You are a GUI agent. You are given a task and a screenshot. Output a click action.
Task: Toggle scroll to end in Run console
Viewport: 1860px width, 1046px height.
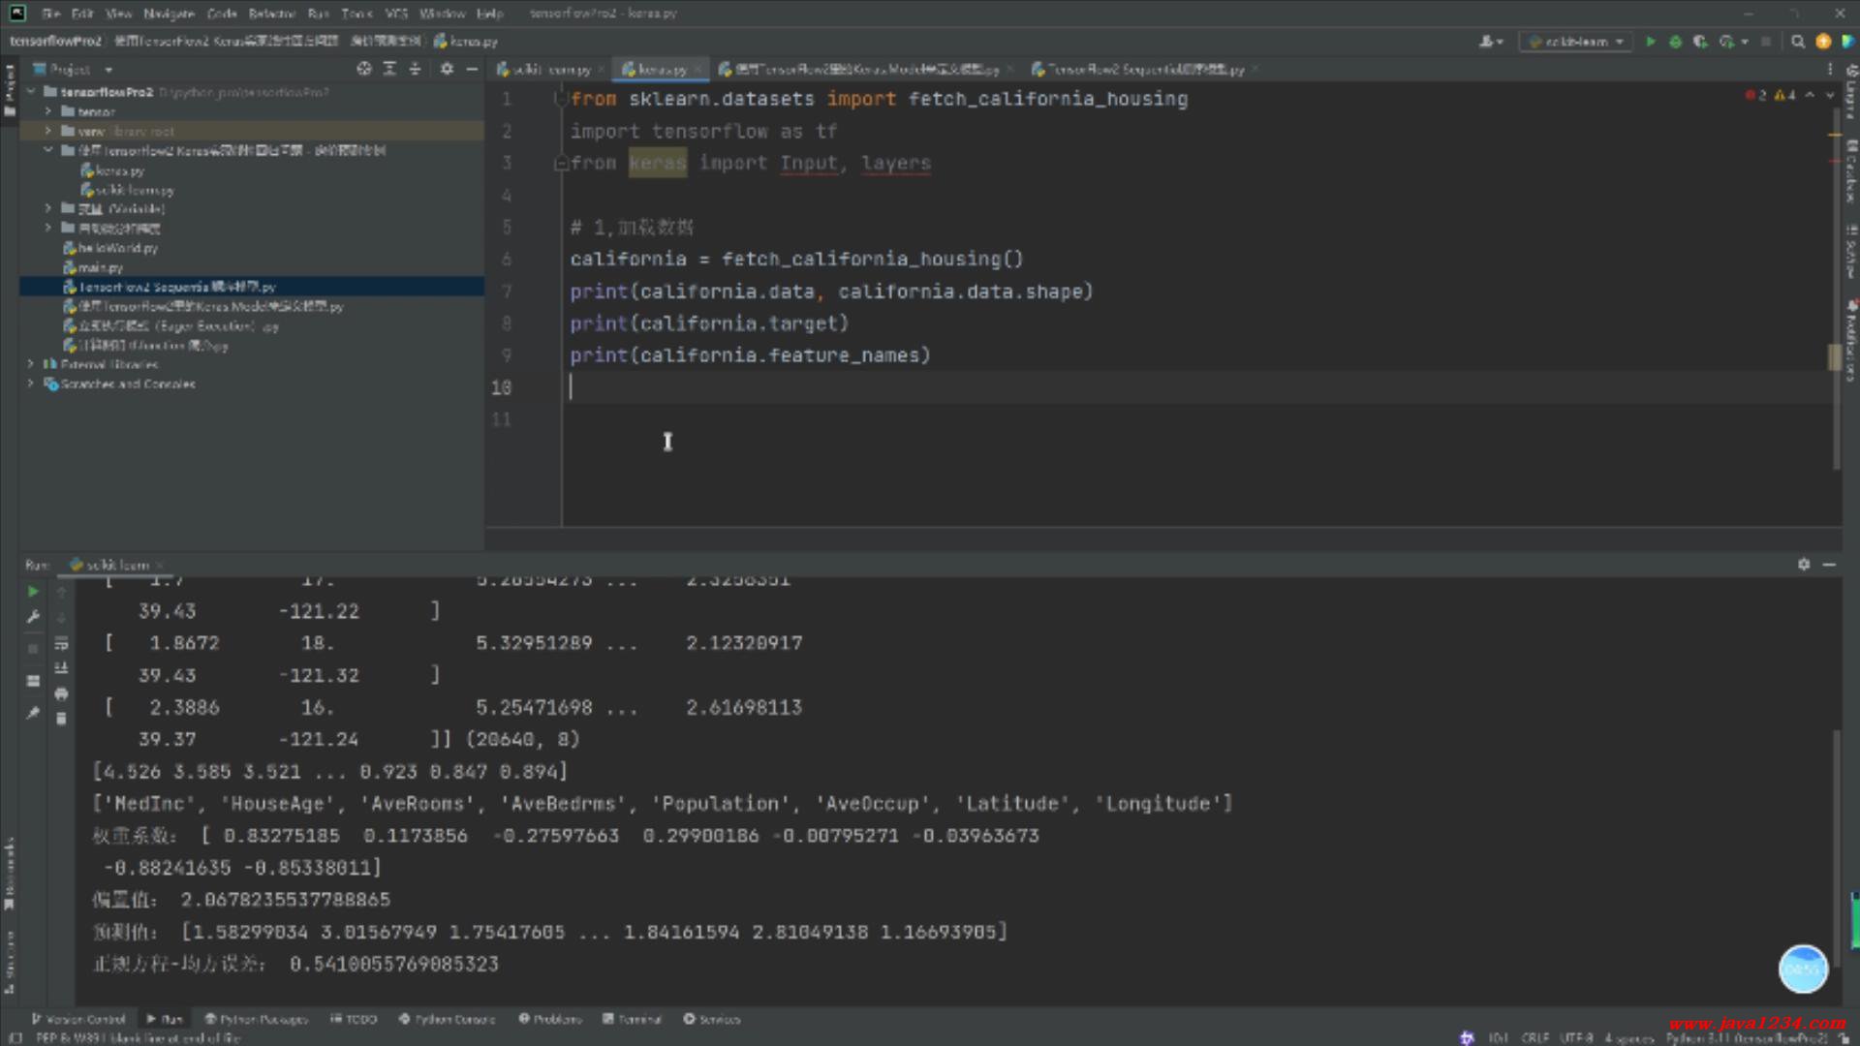click(x=61, y=668)
